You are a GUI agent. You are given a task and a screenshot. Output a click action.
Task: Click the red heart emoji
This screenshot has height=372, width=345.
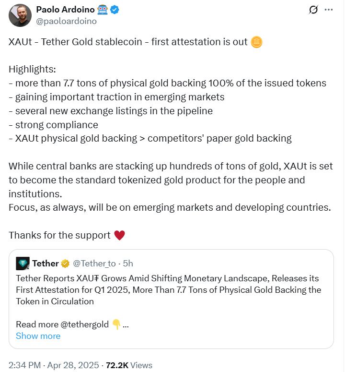point(120,235)
